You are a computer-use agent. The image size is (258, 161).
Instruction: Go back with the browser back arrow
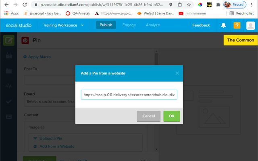(6, 5)
